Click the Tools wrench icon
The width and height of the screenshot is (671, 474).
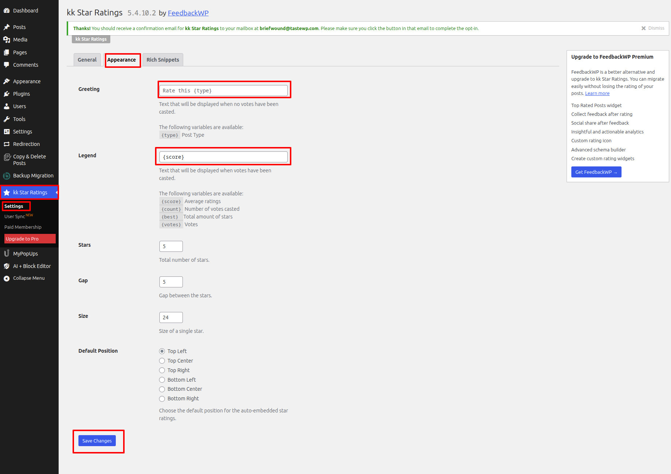(x=7, y=119)
